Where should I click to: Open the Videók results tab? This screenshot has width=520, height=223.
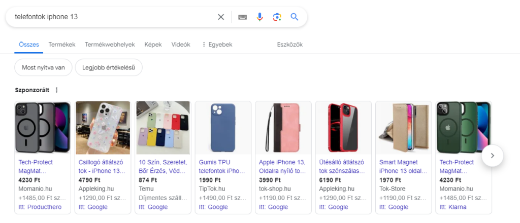[181, 45]
